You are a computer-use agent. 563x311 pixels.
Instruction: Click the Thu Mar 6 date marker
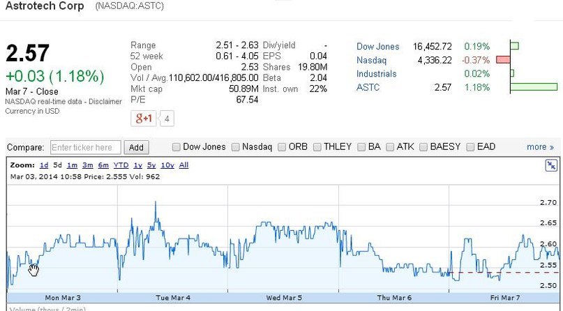click(394, 298)
